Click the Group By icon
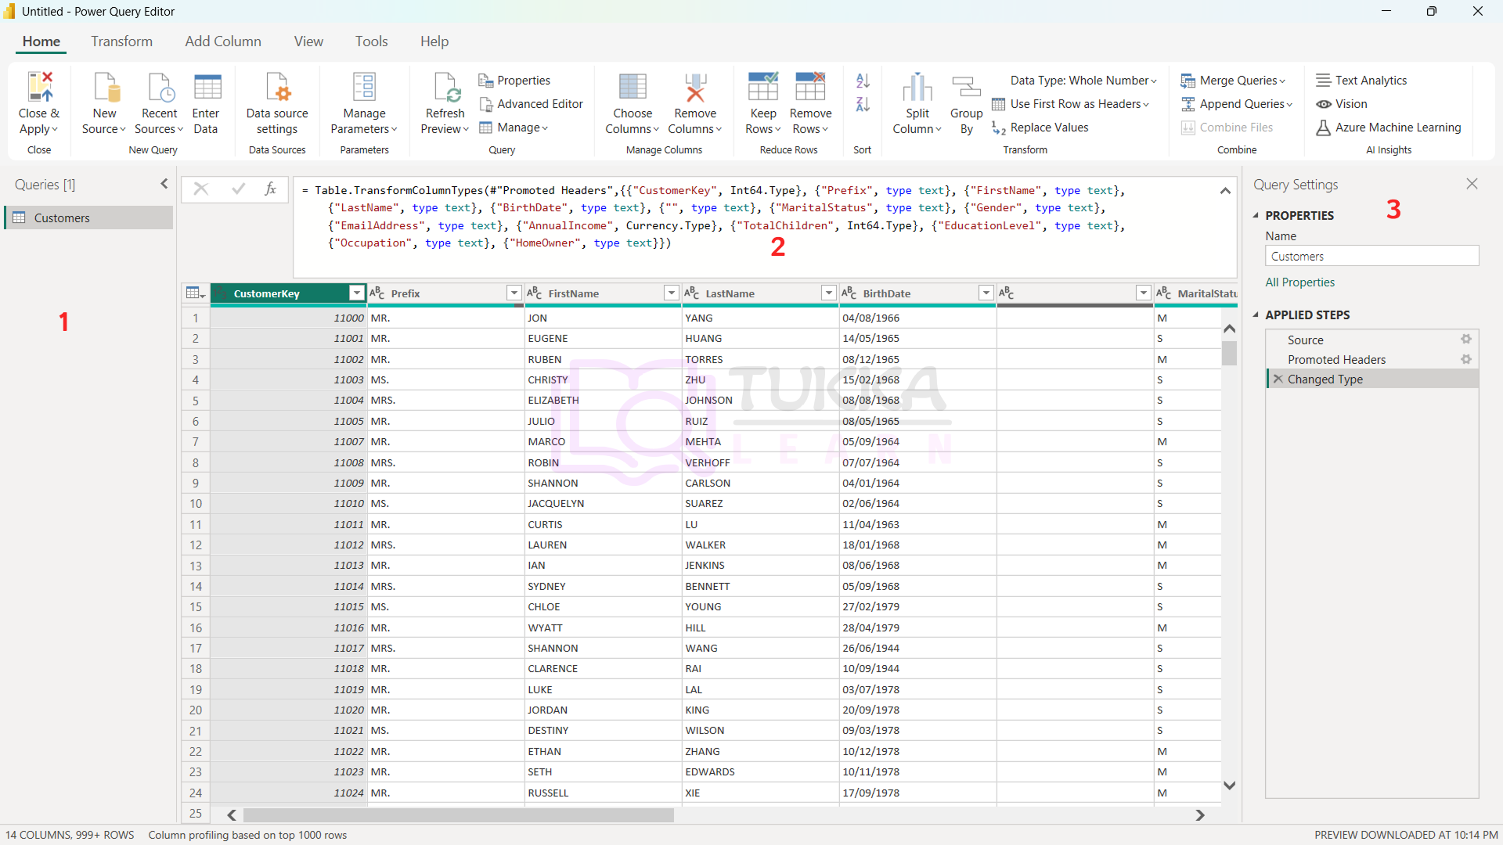The height and width of the screenshot is (845, 1503). point(966,87)
